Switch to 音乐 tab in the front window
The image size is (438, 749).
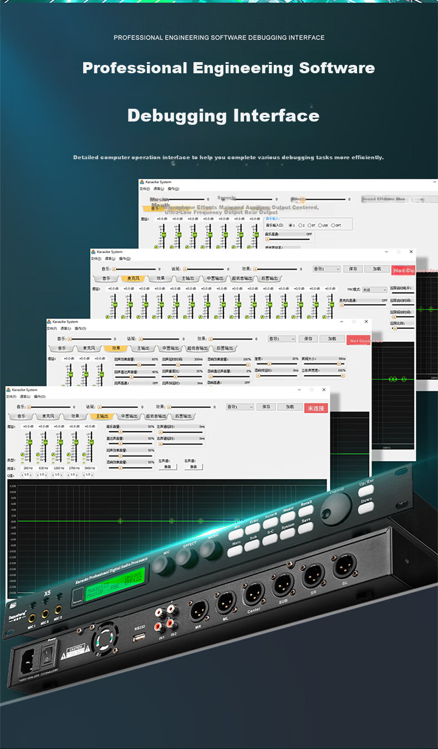coord(21,416)
